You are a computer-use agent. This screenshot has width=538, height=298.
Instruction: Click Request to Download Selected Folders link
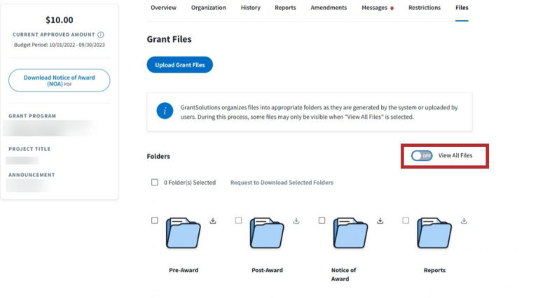282,183
